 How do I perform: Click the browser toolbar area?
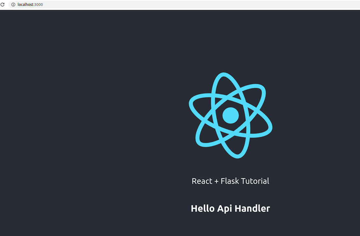pyautogui.click(x=130, y=5)
